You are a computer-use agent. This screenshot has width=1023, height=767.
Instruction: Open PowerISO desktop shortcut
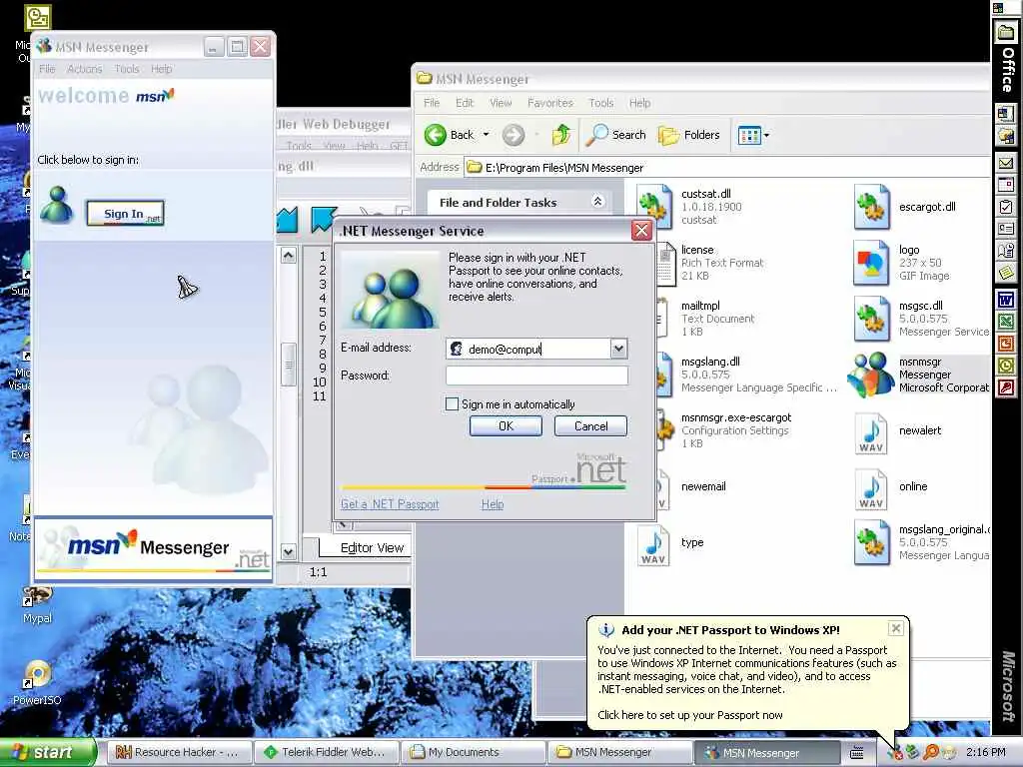coord(37,683)
